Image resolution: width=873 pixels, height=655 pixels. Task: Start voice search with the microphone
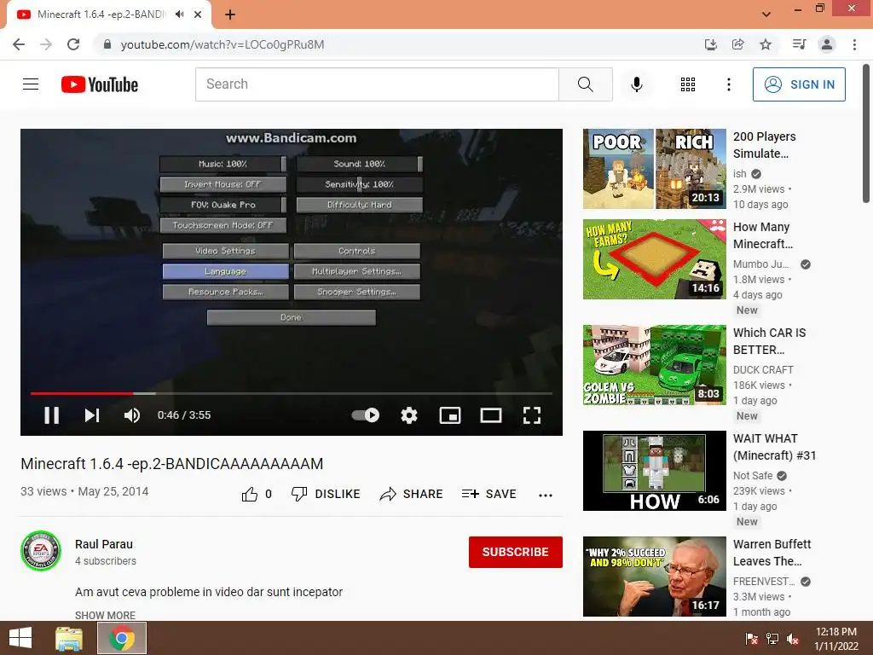tap(636, 84)
